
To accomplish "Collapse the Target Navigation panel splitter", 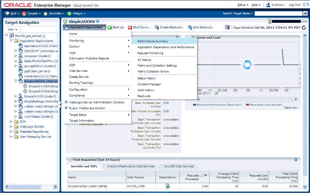I will click(x=60, y=104).
